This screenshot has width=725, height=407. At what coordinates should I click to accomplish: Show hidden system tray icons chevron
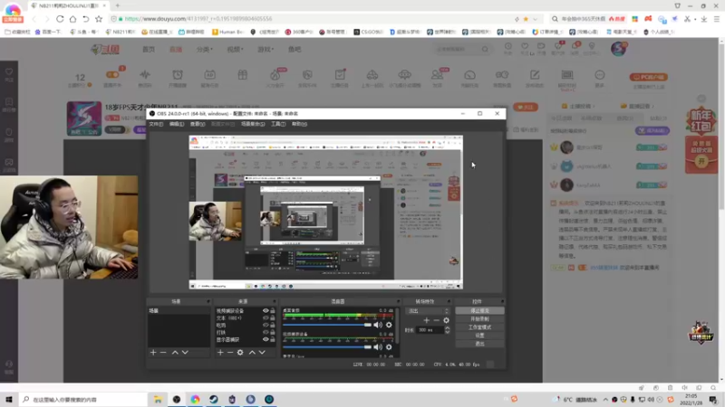(x=605, y=400)
